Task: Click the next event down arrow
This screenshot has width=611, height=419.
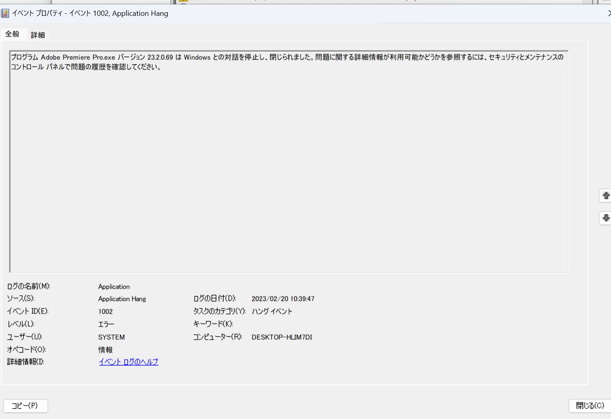Action: click(605, 218)
